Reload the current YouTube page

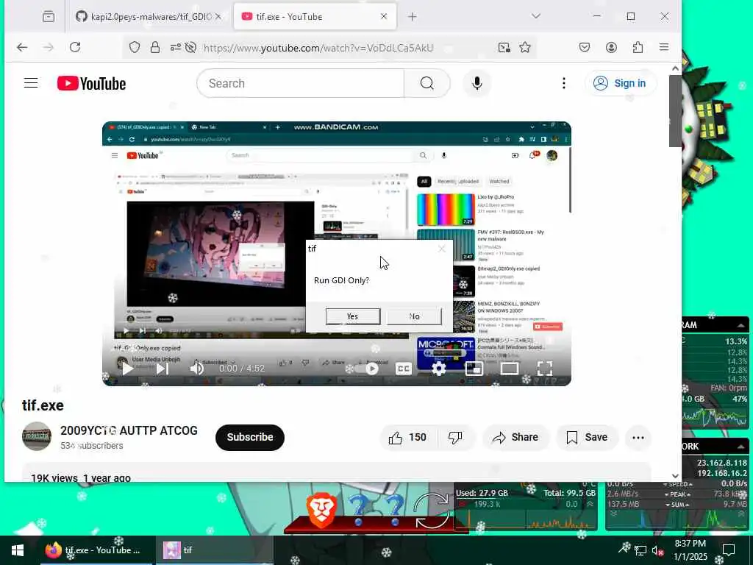[75, 47]
